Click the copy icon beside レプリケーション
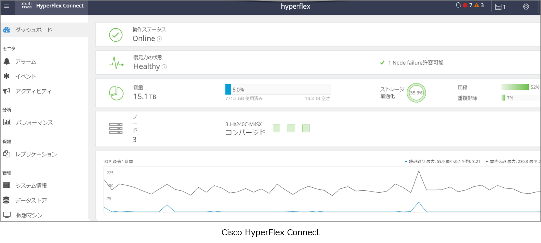Viewport: 541px width, 243px height. [x=7, y=154]
